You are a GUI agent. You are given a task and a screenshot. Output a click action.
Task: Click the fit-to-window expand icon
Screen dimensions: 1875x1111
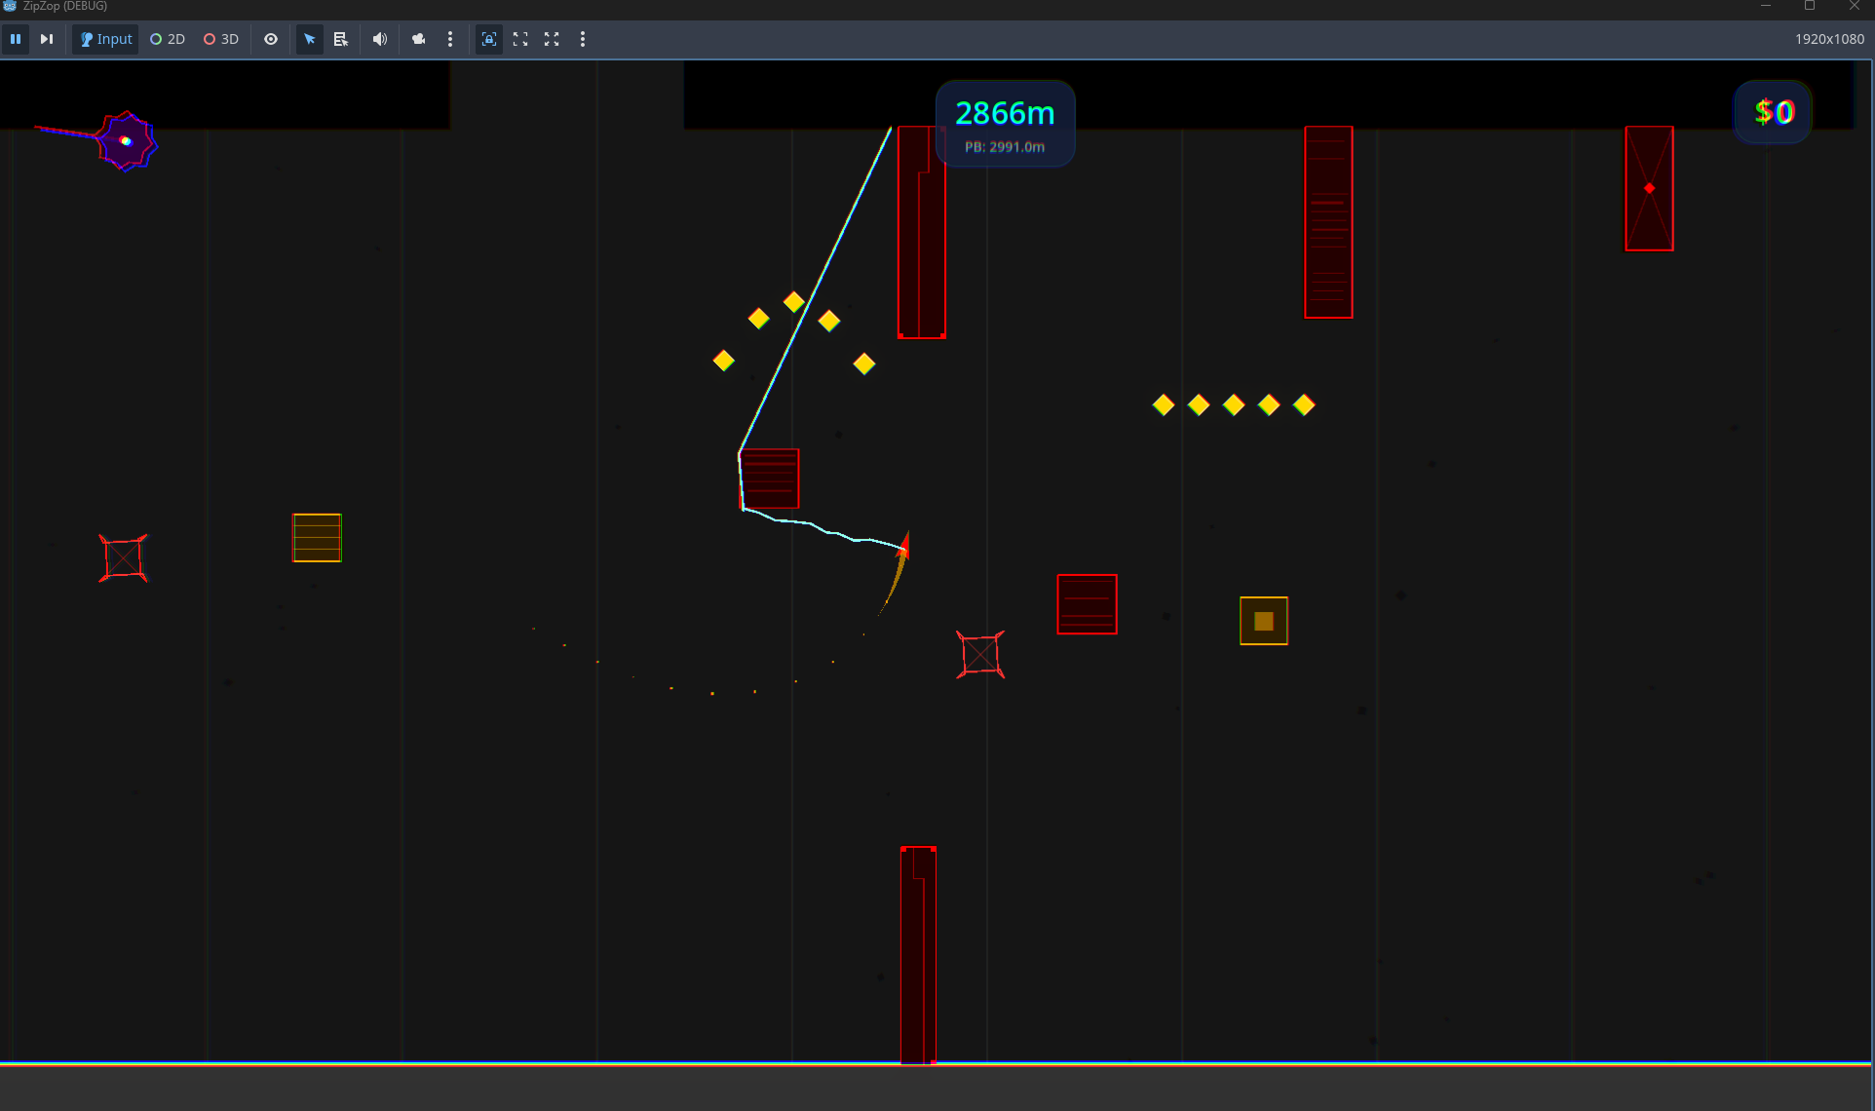520,39
